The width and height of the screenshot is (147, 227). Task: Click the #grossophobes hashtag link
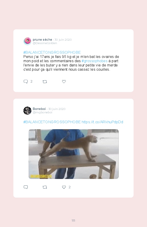click(x=94, y=61)
